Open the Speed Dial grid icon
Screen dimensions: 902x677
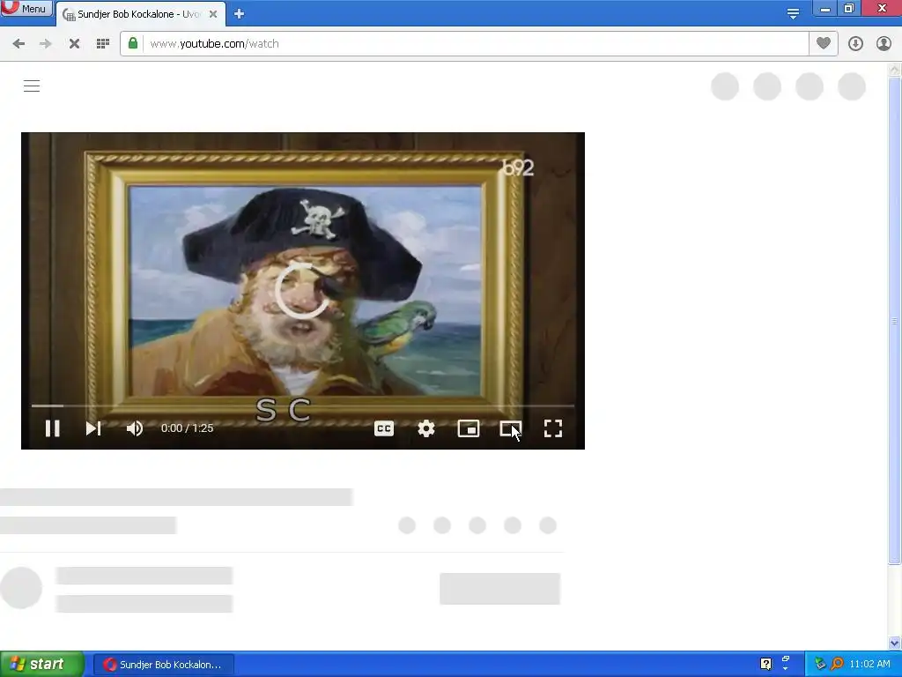tap(103, 44)
